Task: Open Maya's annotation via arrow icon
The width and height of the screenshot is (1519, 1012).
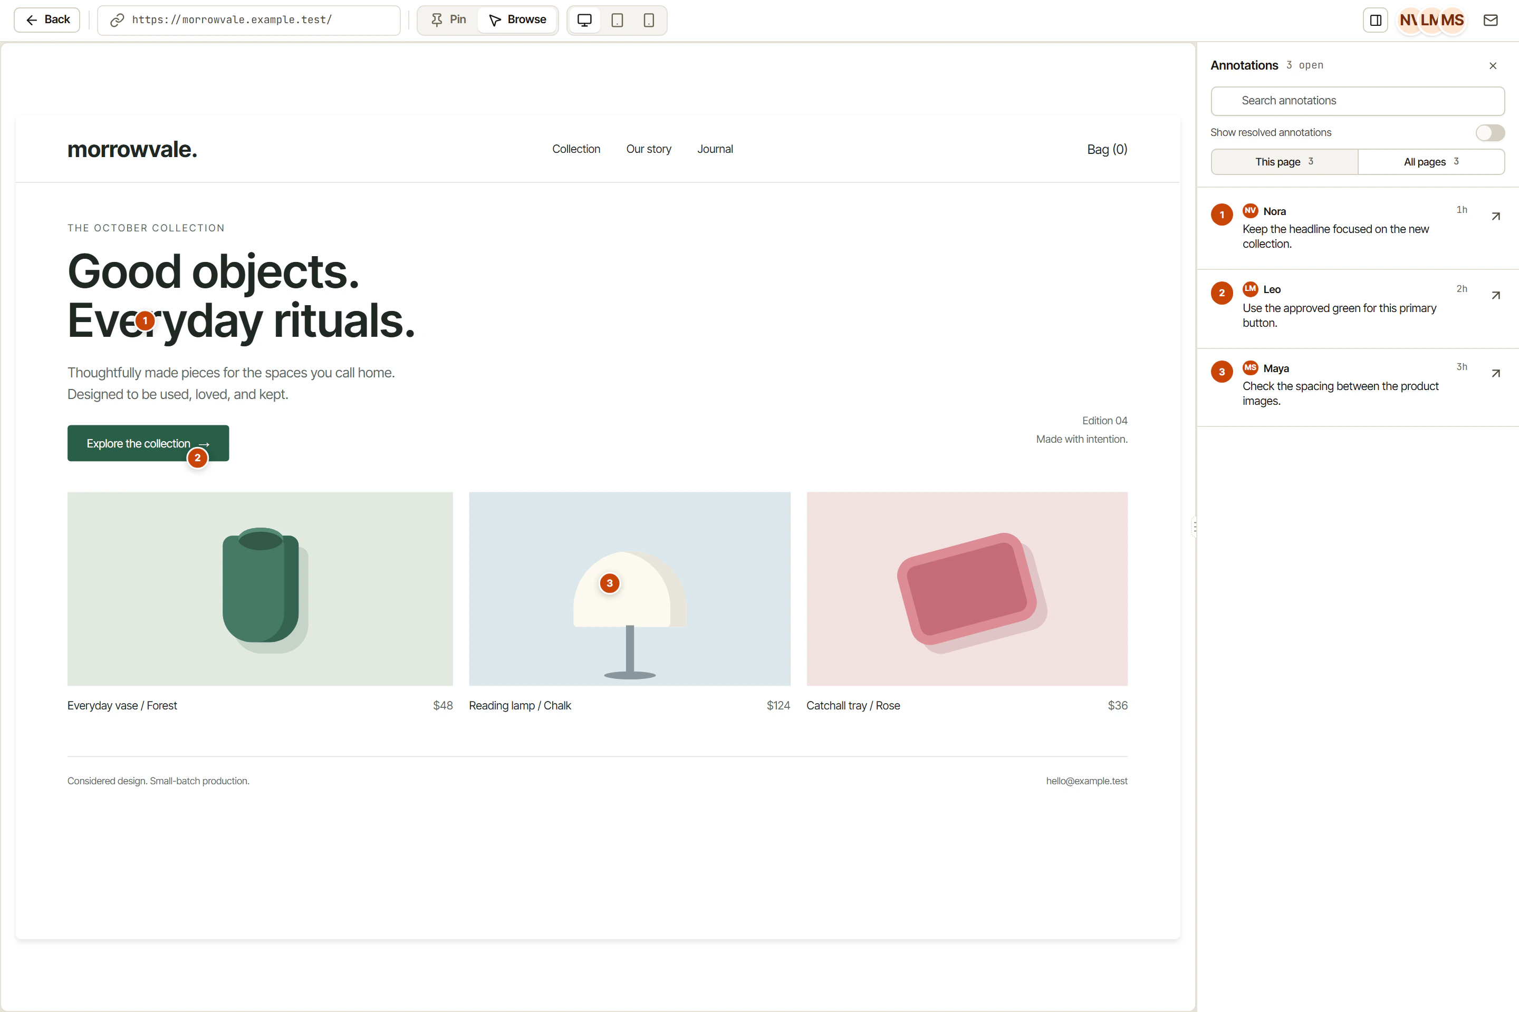Action: pyautogui.click(x=1495, y=374)
